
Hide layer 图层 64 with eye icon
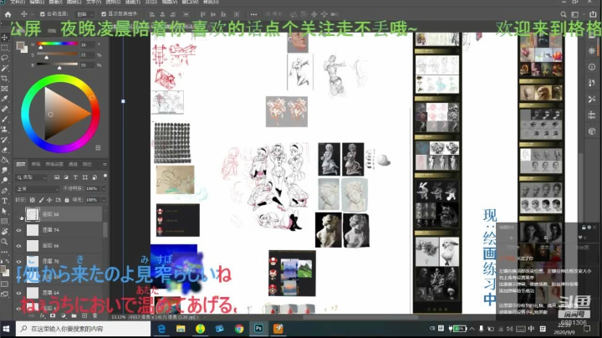tap(18, 293)
